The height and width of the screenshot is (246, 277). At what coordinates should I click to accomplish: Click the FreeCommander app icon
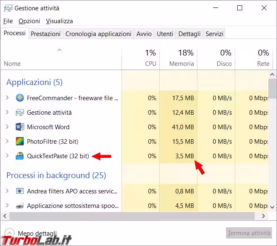pos(20,98)
